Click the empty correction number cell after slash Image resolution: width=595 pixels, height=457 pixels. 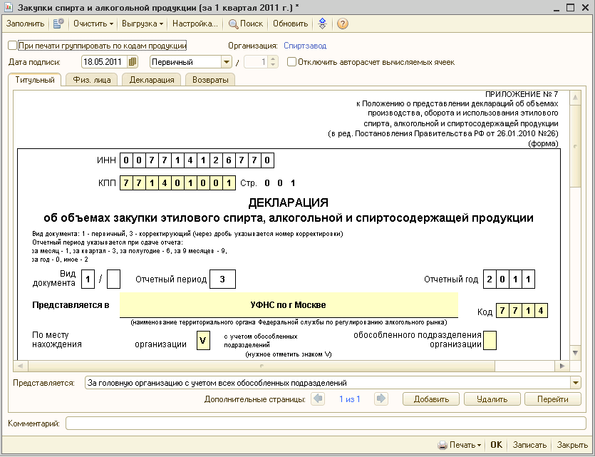[114, 279]
